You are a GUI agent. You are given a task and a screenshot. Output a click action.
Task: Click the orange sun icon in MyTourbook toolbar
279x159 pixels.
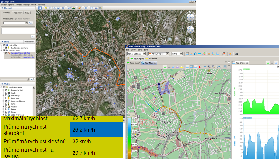(230, 54)
